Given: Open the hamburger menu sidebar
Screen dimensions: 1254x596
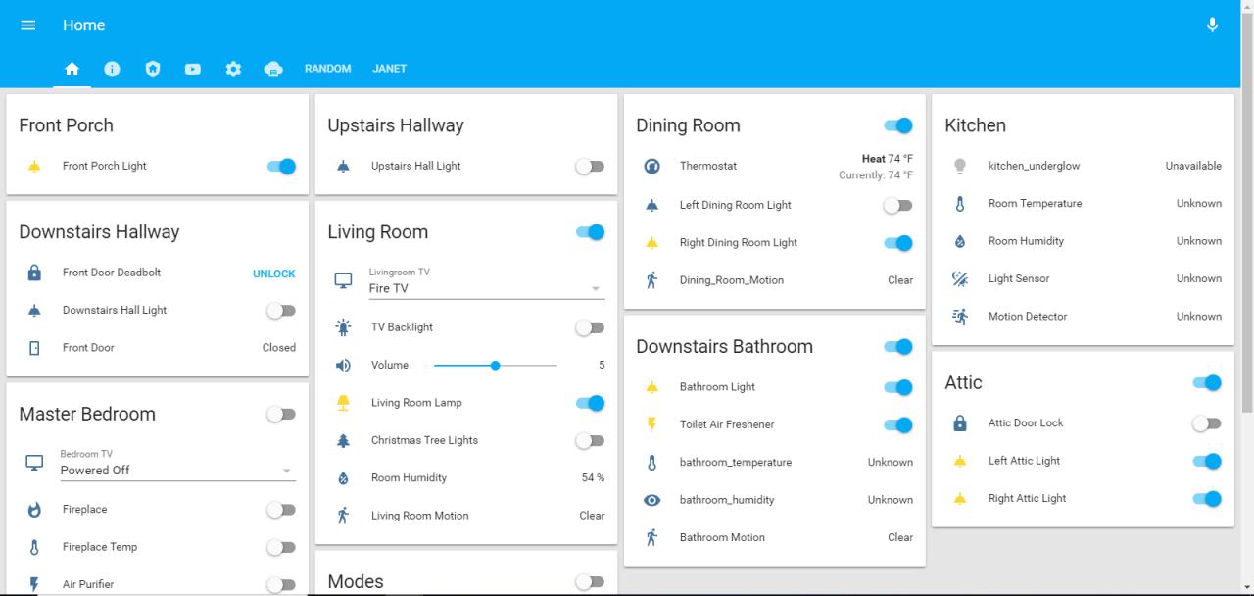Looking at the screenshot, I should 28,25.
